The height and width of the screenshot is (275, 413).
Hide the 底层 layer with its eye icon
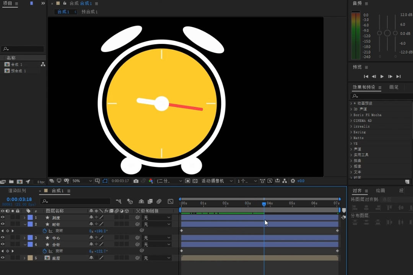(x=3, y=258)
